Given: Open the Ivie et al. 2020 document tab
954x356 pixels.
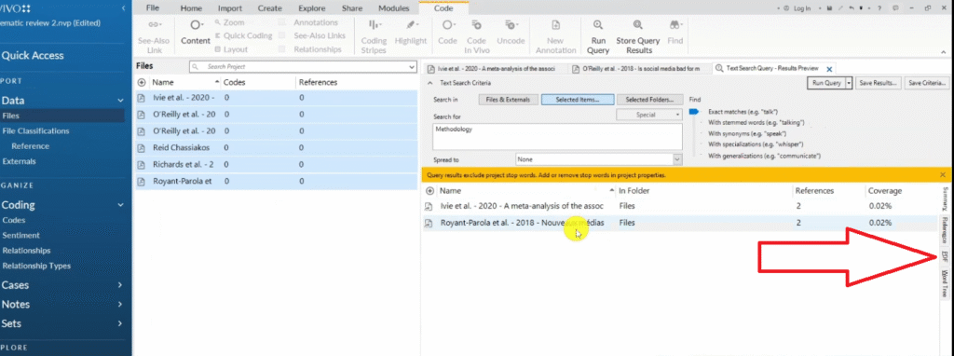Looking at the screenshot, I should click(x=496, y=69).
